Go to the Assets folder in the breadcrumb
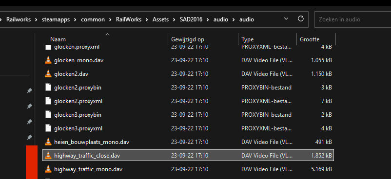Screen dimensions: 391x179 (x=160, y=19)
